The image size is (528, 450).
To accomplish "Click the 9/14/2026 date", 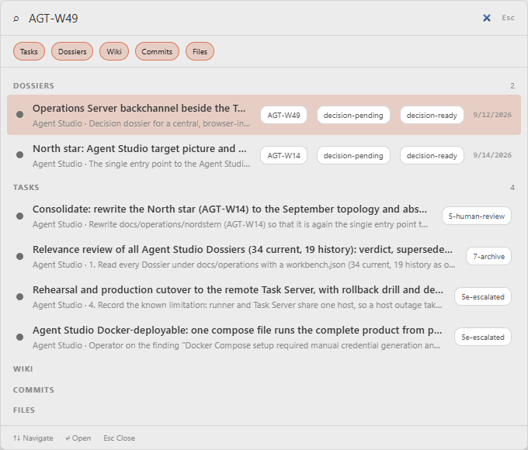I will (492, 155).
